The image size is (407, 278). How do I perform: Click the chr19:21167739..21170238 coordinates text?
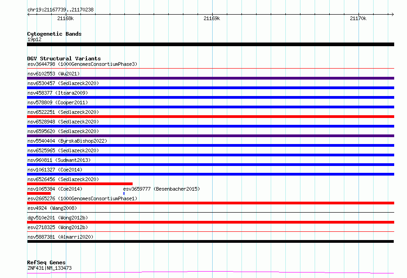[x=60, y=10]
